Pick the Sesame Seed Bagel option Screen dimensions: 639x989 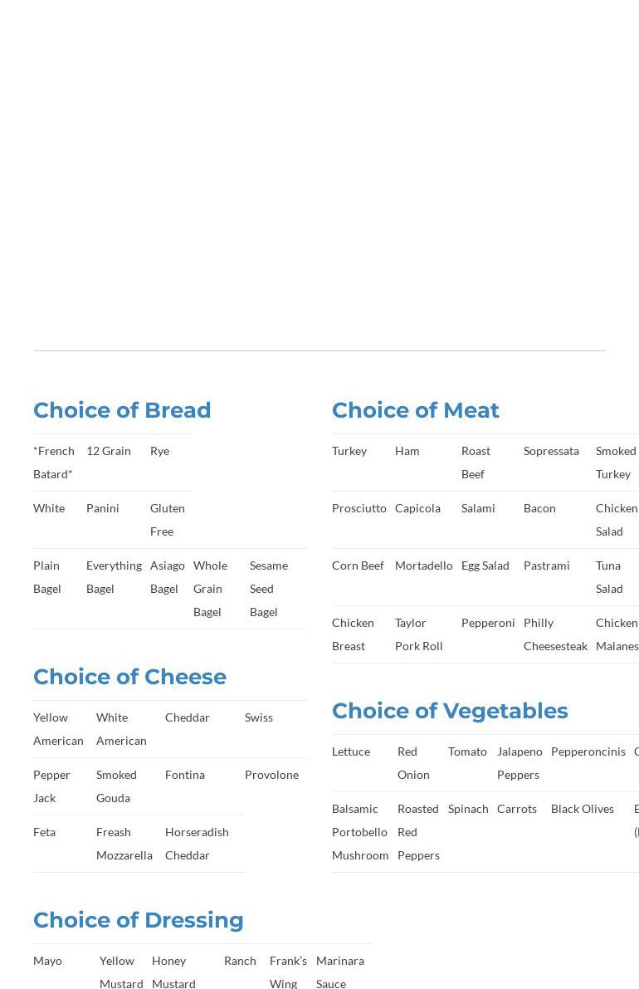(x=268, y=588)
